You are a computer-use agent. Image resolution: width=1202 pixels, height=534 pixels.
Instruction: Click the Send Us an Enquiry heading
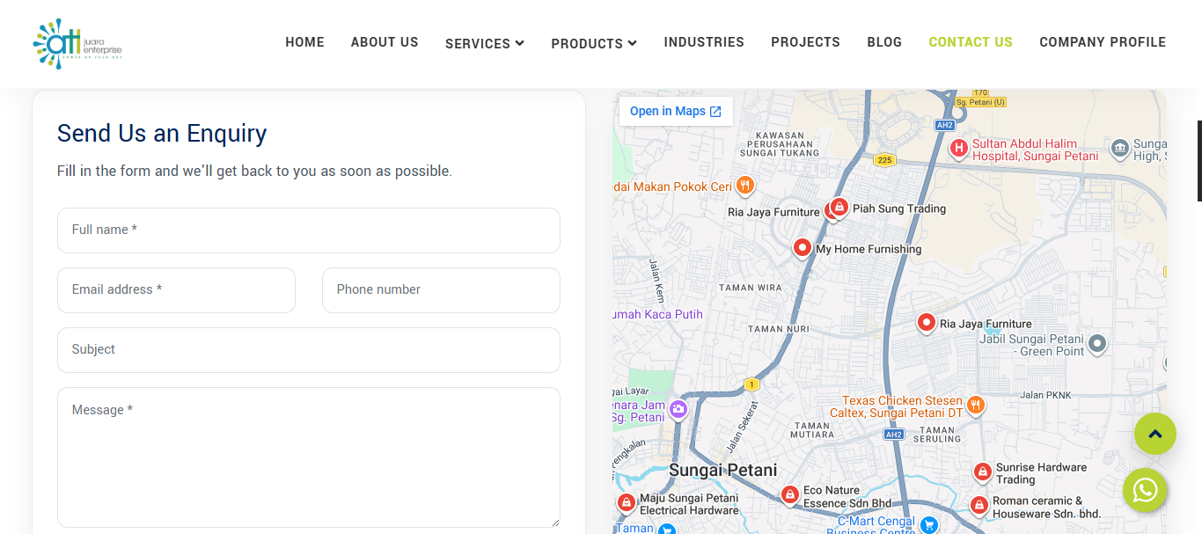pos(162,134)
